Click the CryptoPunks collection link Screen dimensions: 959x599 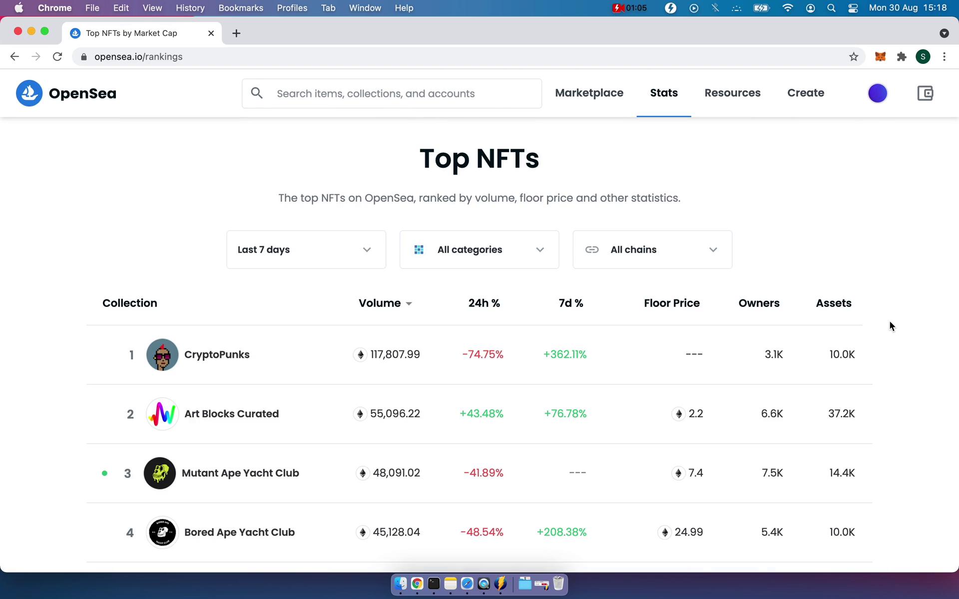click(217, 354)
